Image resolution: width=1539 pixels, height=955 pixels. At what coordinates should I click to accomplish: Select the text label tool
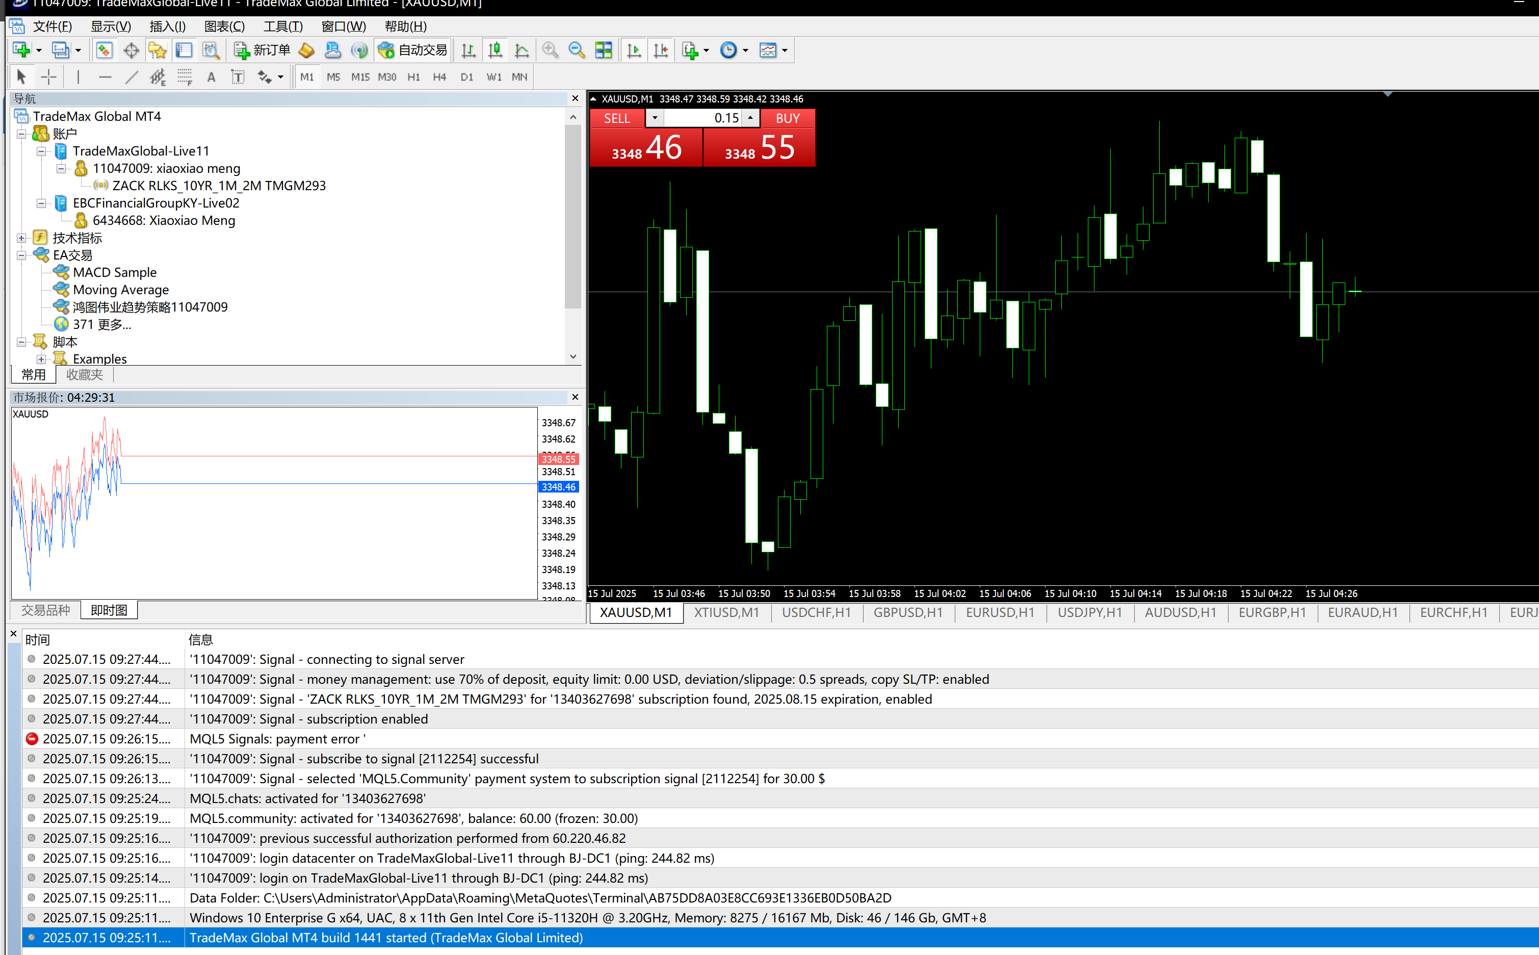[x=238, y=77]
